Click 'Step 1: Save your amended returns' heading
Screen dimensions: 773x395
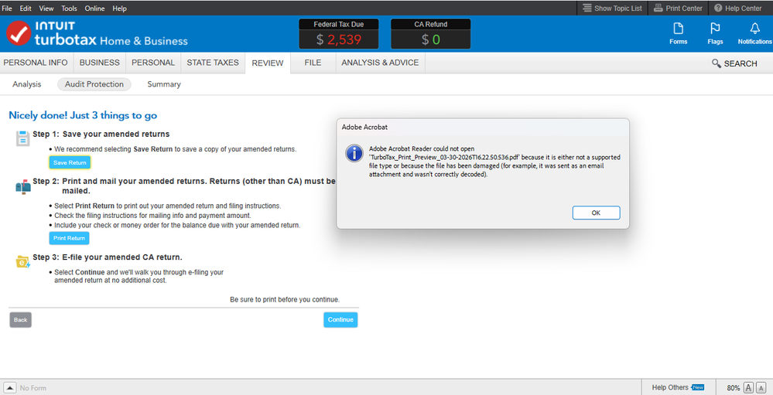[x=101, y=134]
